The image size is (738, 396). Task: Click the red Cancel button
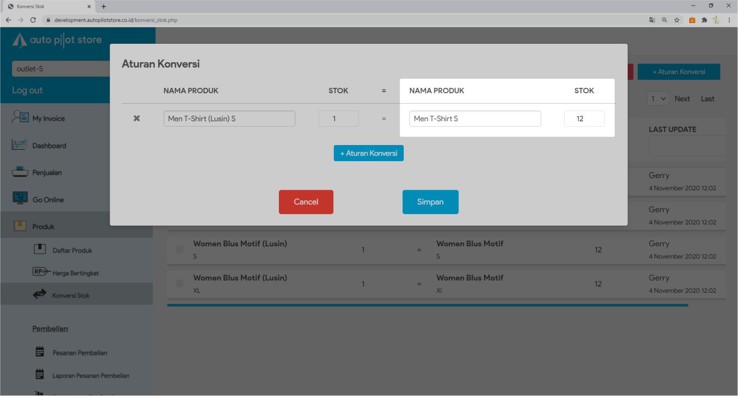[306, 202]
